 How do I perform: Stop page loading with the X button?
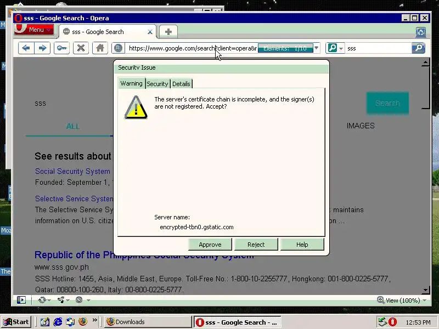81,48
